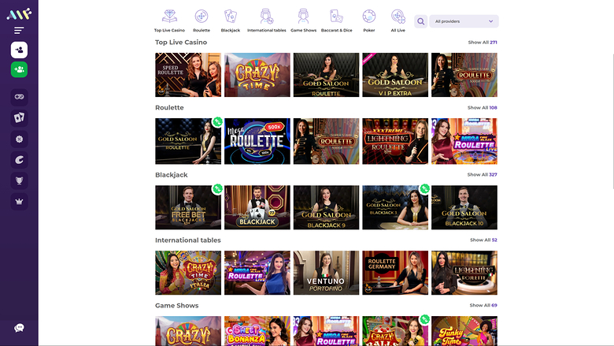Select the Baccarat & Dice category icon
The image size is (614, 346).
point(336,20)
